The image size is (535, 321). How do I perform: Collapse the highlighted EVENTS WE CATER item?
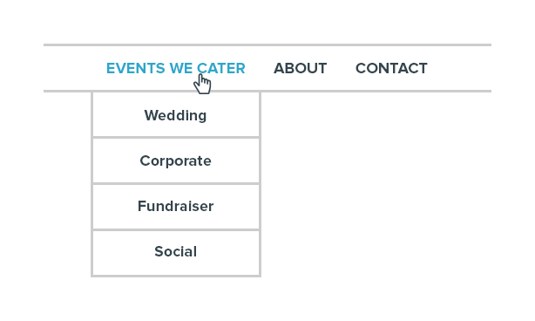coord(176,68)
